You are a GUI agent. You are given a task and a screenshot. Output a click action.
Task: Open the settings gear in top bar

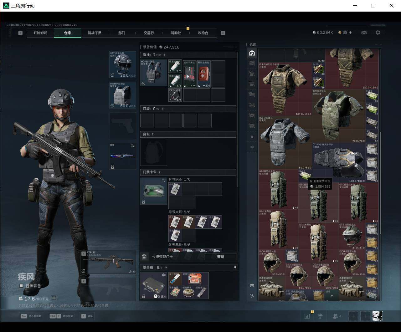tap(378, 33)
